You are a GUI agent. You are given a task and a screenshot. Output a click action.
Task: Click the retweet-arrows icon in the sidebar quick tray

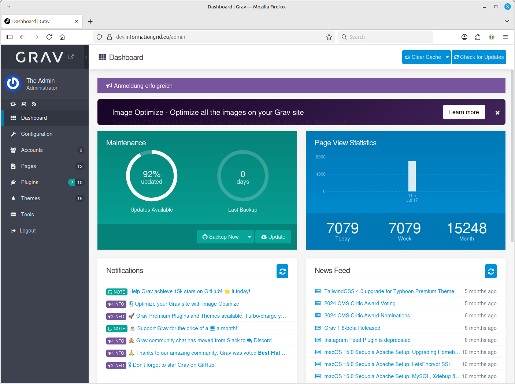pos(13,104)
